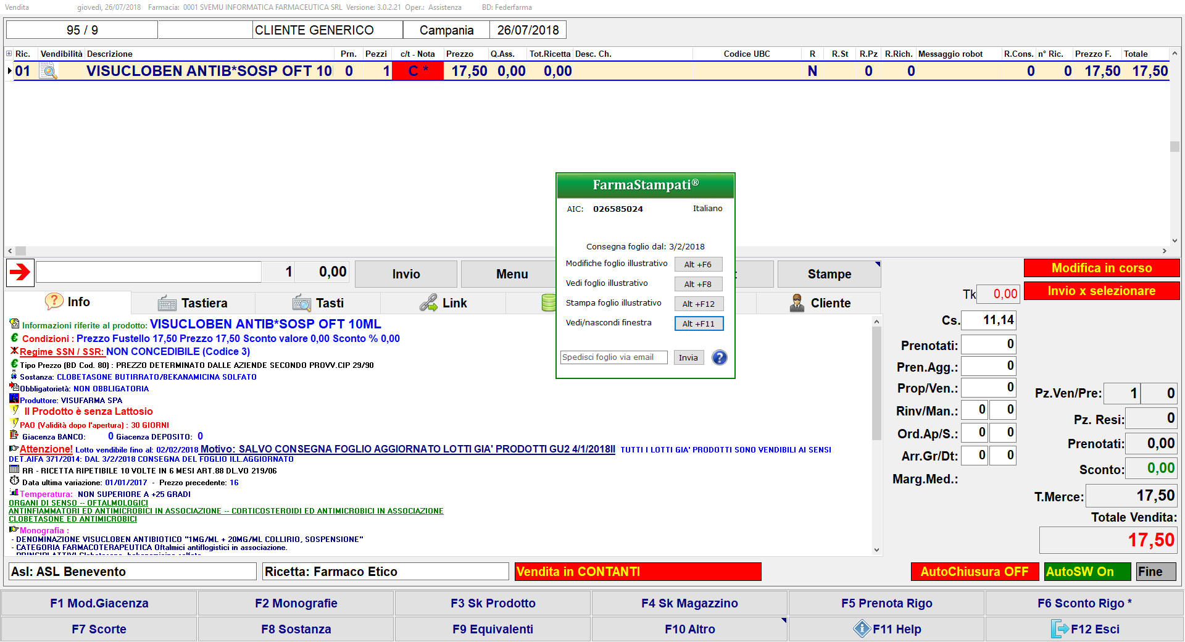Click the red arrow icon beside input field
The width and height of the screenshot is (1185, 642).
(20, 272)
